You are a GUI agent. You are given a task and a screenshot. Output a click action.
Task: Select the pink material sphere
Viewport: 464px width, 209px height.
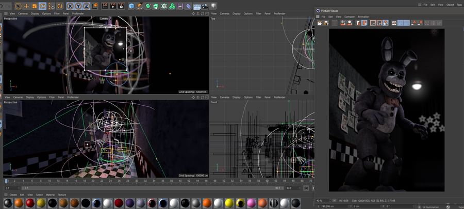(x=252, y=203)
